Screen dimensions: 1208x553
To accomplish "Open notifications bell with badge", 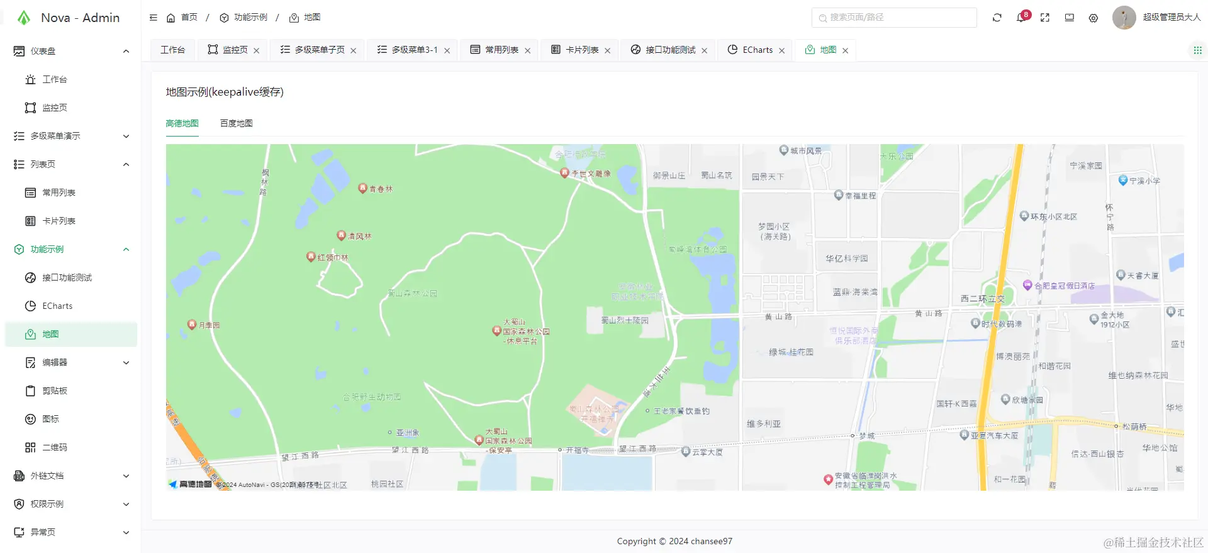I will pyautogui.click(x=1021, y=18).
